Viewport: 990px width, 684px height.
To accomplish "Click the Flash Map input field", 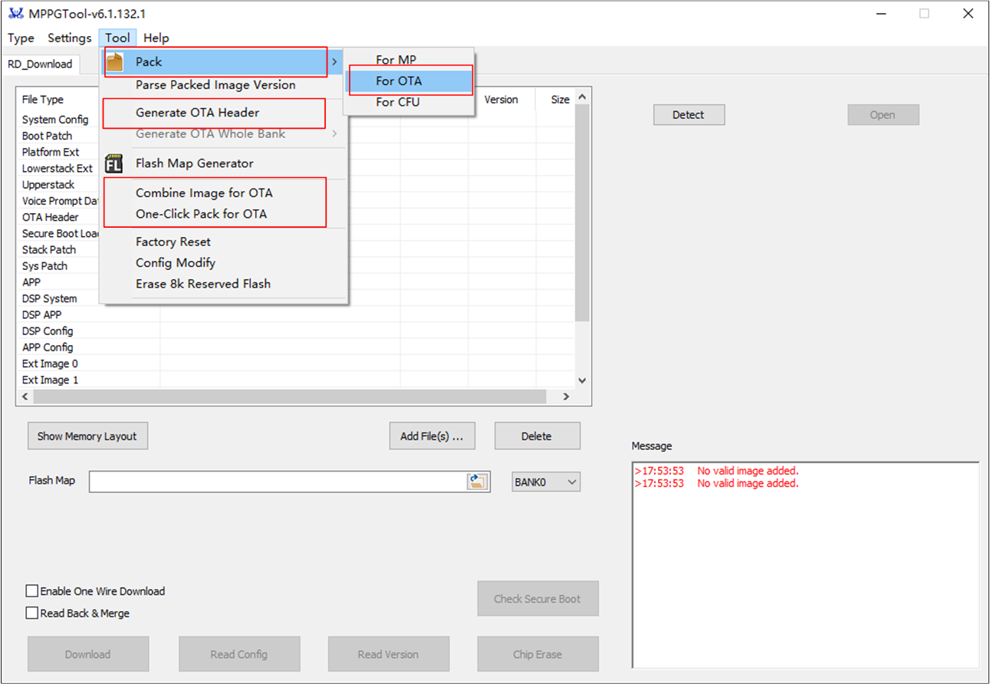I will click(x=278, y=482).
